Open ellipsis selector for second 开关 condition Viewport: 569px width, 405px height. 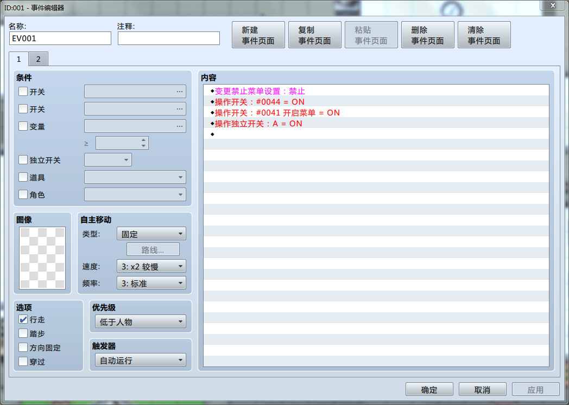pyautogui.click(x=180, y=109)
